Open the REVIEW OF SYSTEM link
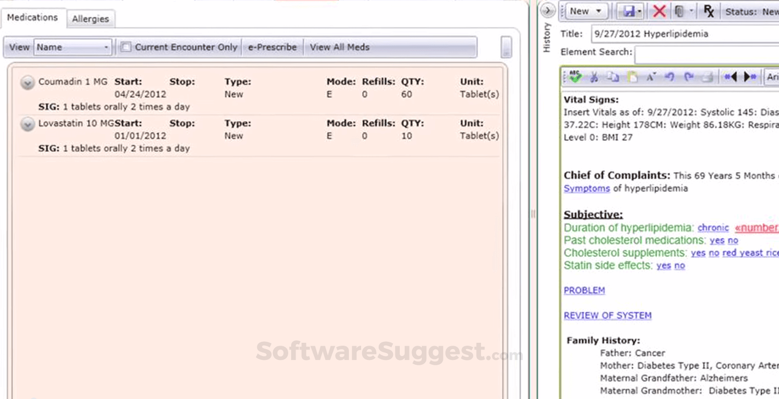 point(607,315)
